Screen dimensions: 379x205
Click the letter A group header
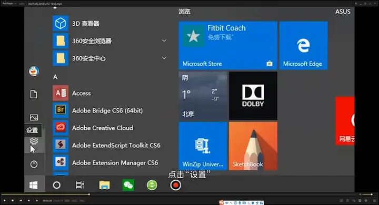click(x=55, y=77)
